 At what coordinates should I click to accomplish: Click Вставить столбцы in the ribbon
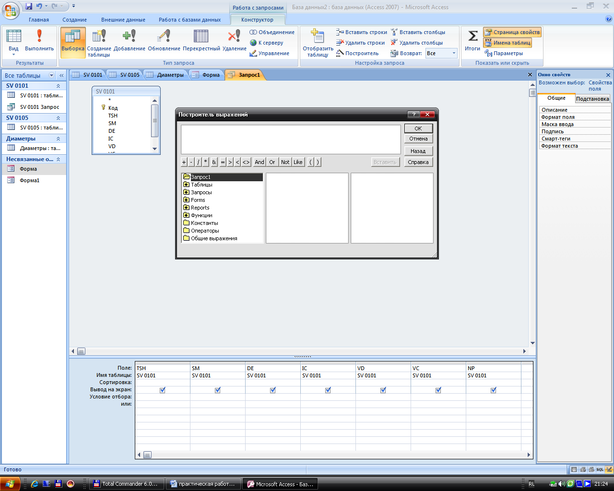[418, 32]
